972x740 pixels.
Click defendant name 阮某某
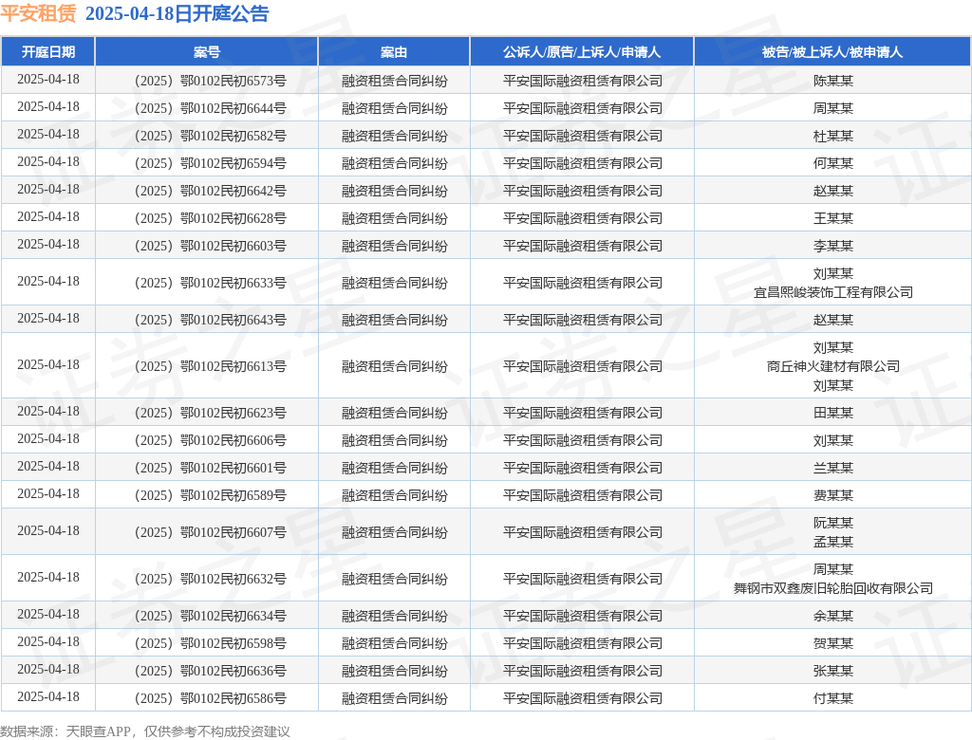pyautogui.click(x=833, y=523)
